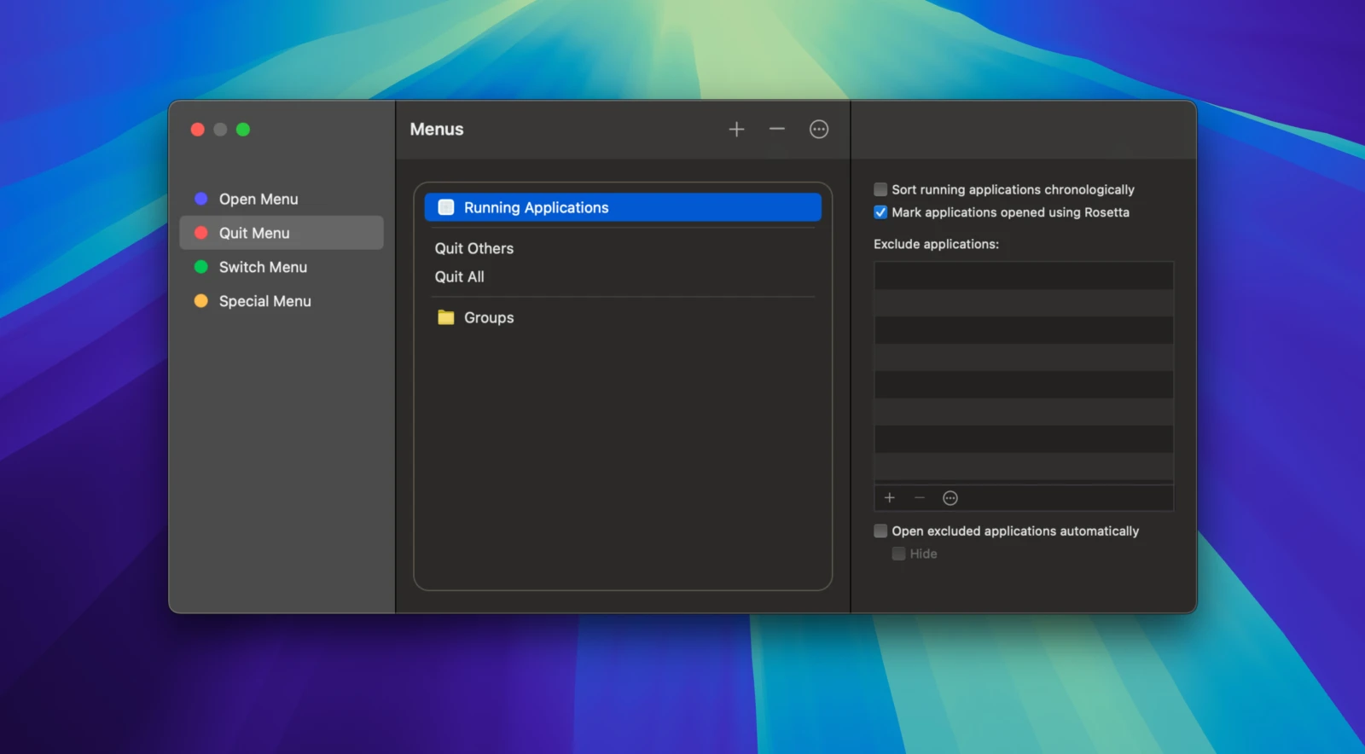Image resolution: width=1365 pixels, height=754 pixels.
Task: Click the yellow Groups folder icon
Action: 445,317
